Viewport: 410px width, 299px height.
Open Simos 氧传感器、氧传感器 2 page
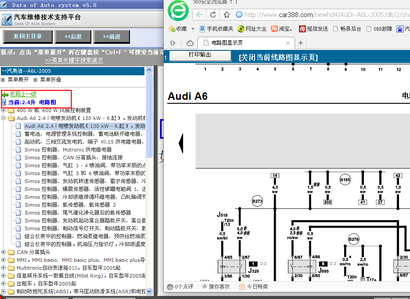pos(70,205)
